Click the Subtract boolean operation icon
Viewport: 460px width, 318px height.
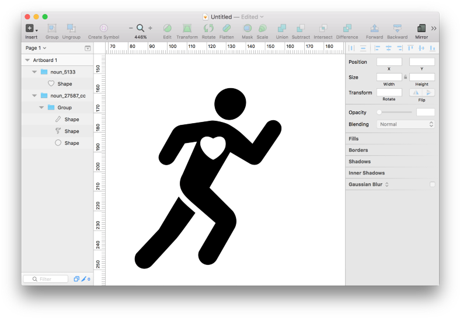(x=301, y=28)
